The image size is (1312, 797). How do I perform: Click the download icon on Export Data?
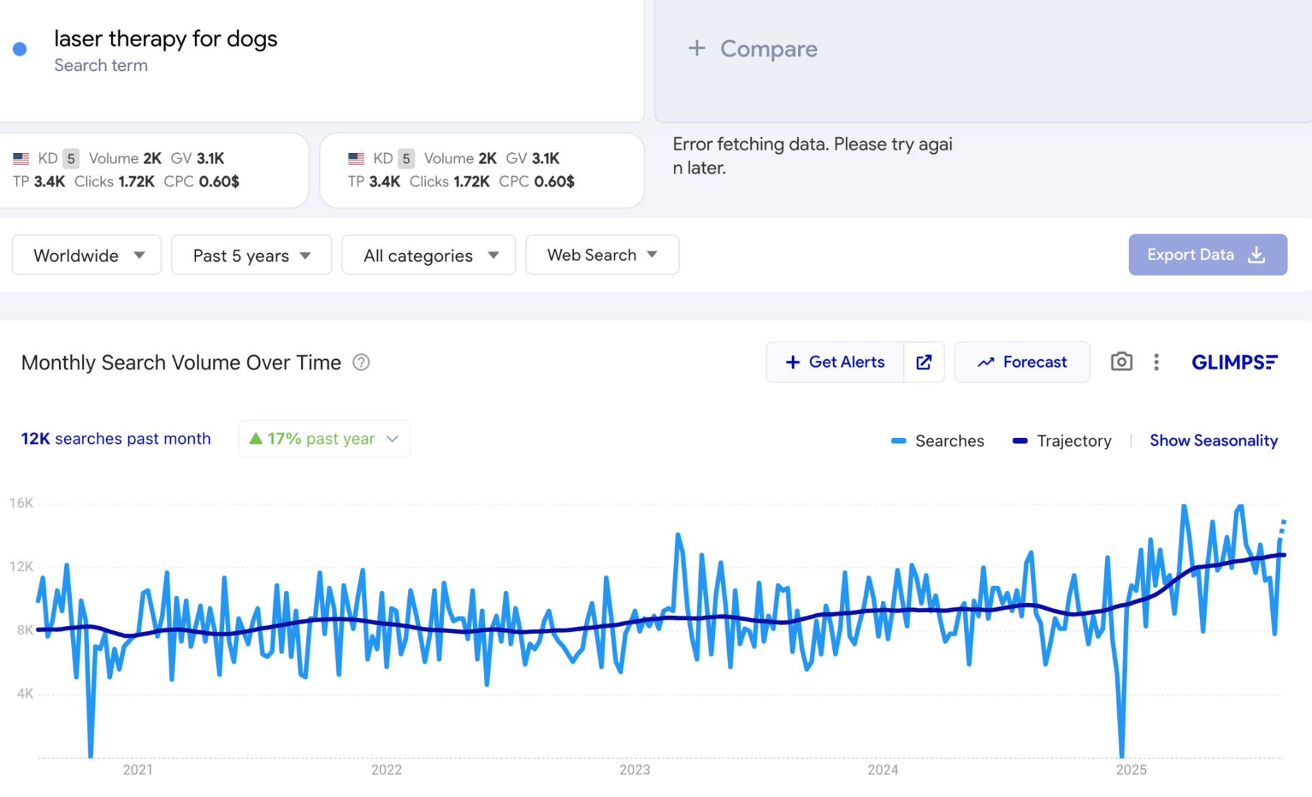tap(1256, 255)
